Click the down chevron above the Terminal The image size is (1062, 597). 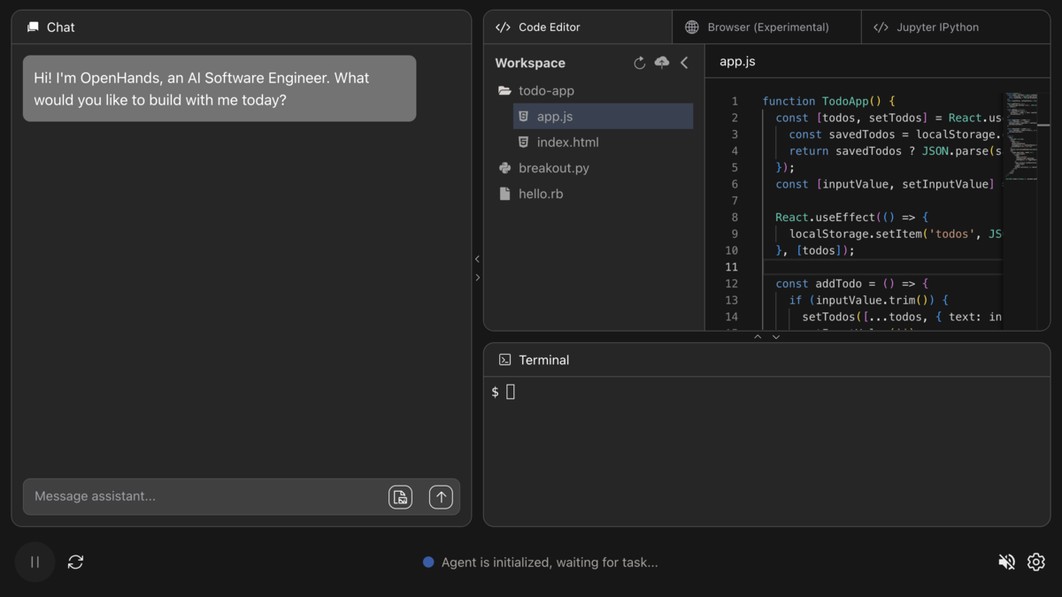coord(776,337)
